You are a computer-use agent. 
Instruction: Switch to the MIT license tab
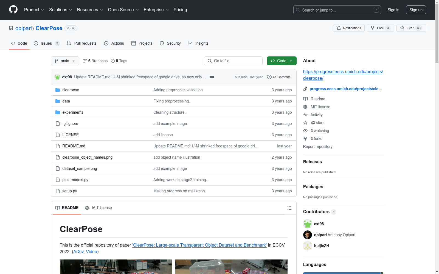(x=99, y=208)
